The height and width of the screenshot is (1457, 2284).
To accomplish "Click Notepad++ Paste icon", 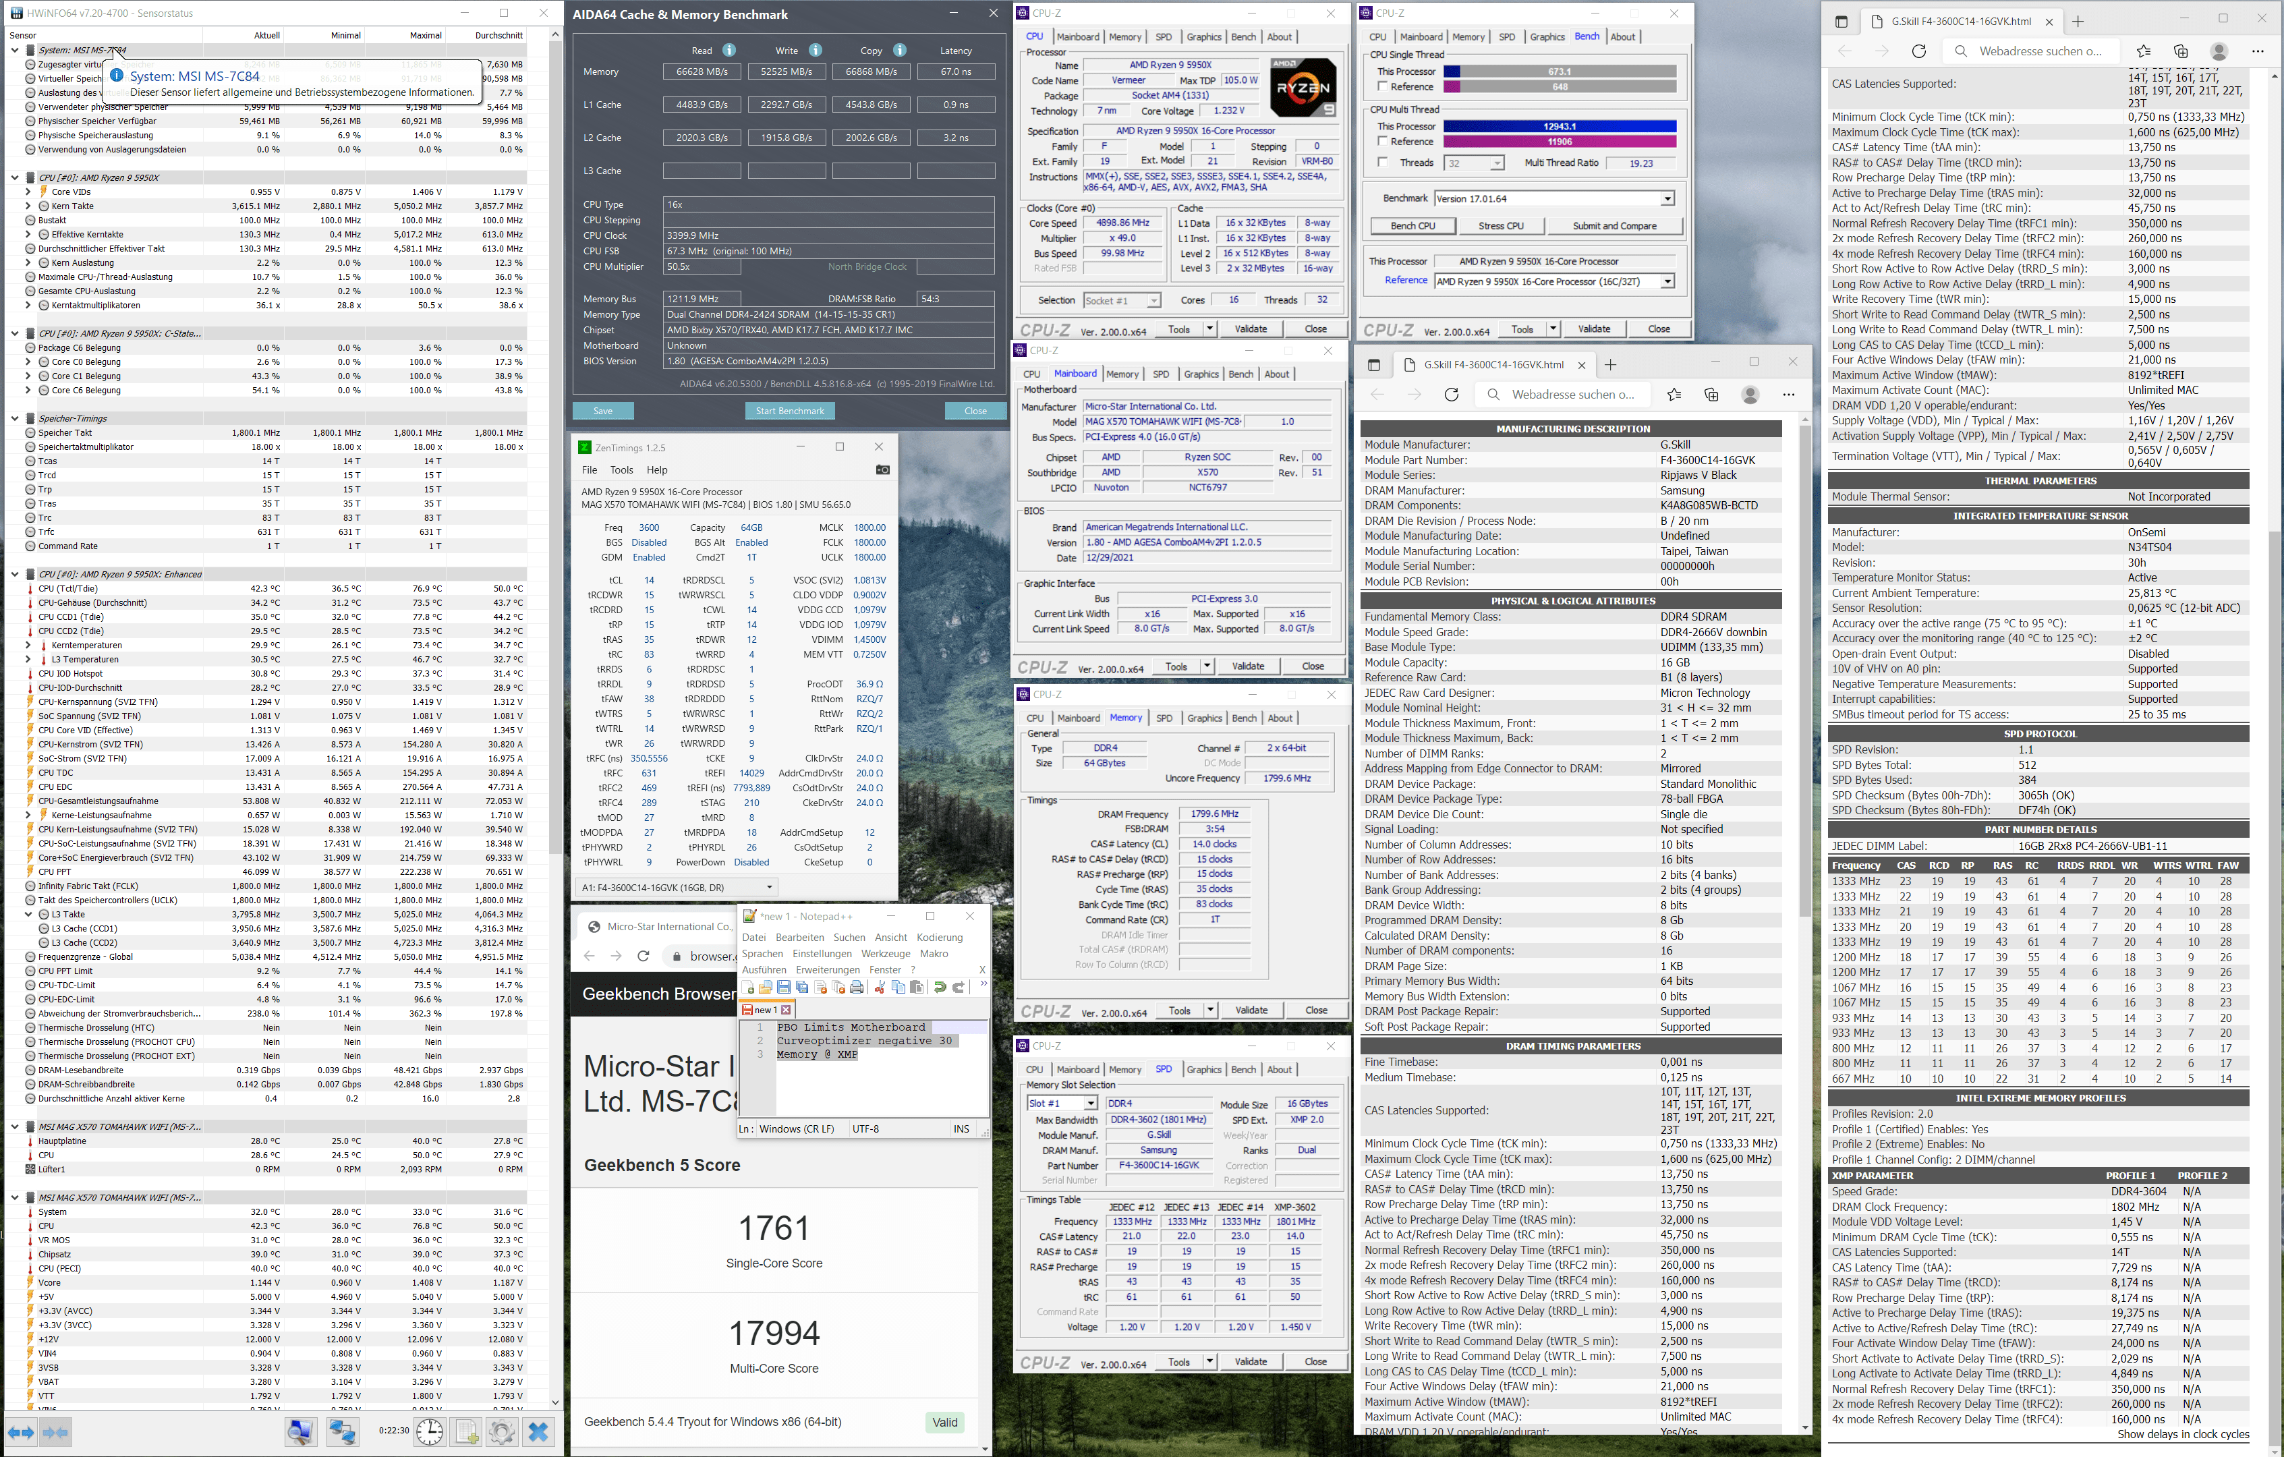I will (916, 988).
